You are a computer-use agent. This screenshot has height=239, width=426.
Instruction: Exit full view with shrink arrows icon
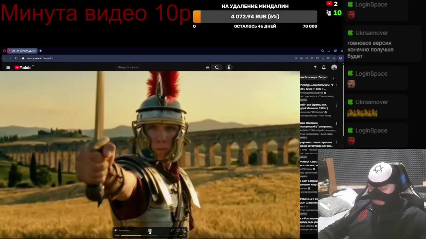coord(172,230)
